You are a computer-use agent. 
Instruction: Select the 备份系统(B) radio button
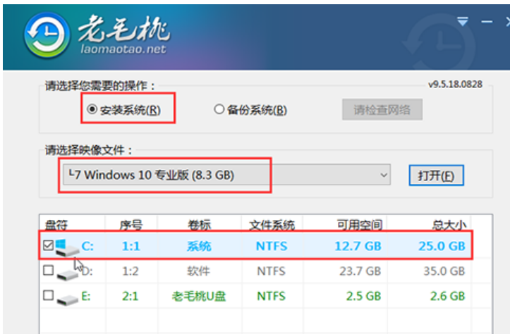pos(219,109)
